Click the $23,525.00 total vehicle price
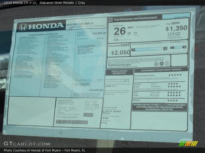Screen dimensions: 205x153 pos(96,90)
